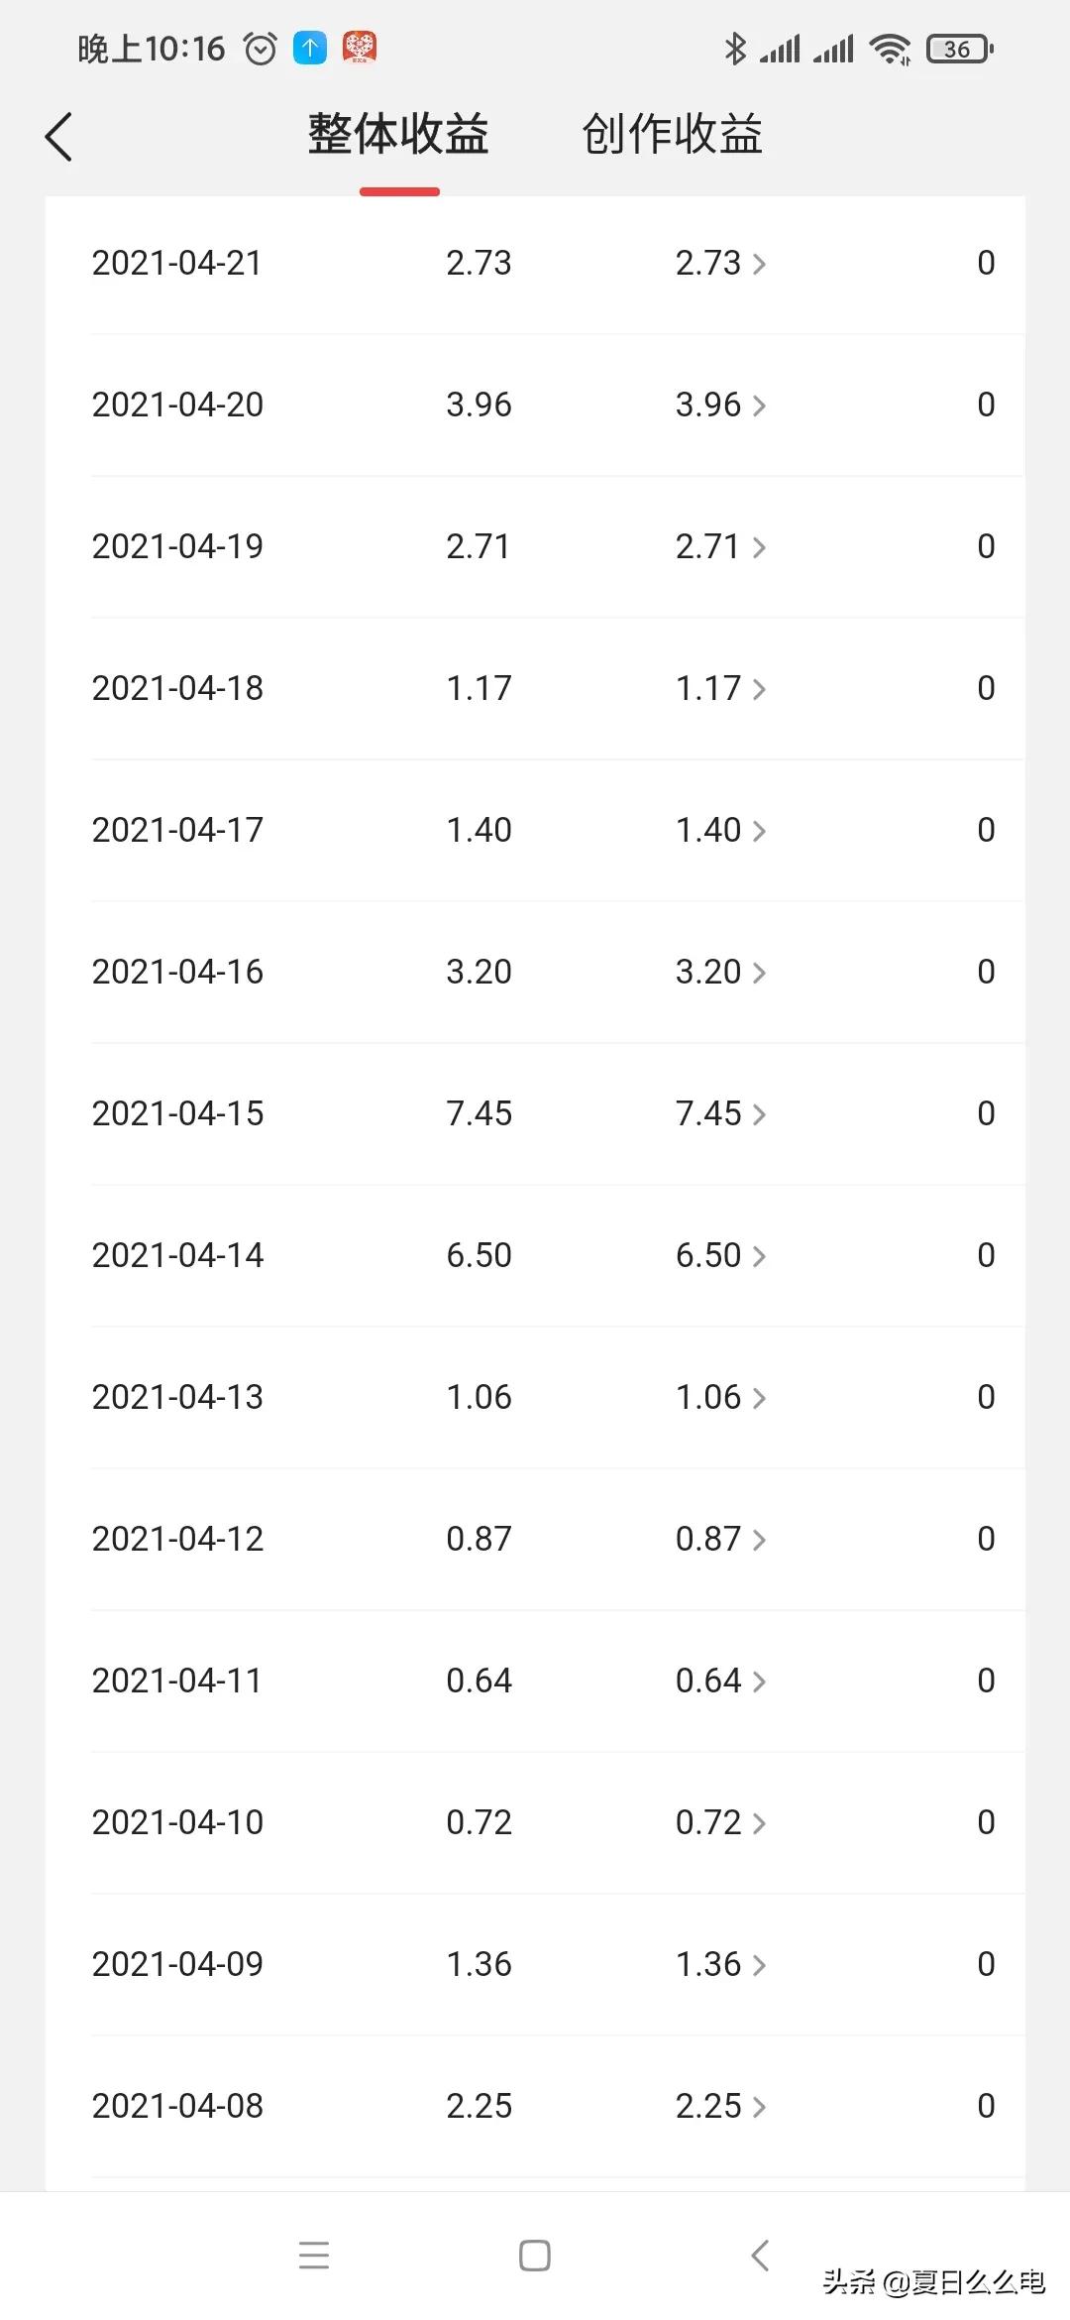Open creation income 0.87 for 2021-04-12
The height and width of the screenshot is (2320, 1070).
click(720, 1539)
